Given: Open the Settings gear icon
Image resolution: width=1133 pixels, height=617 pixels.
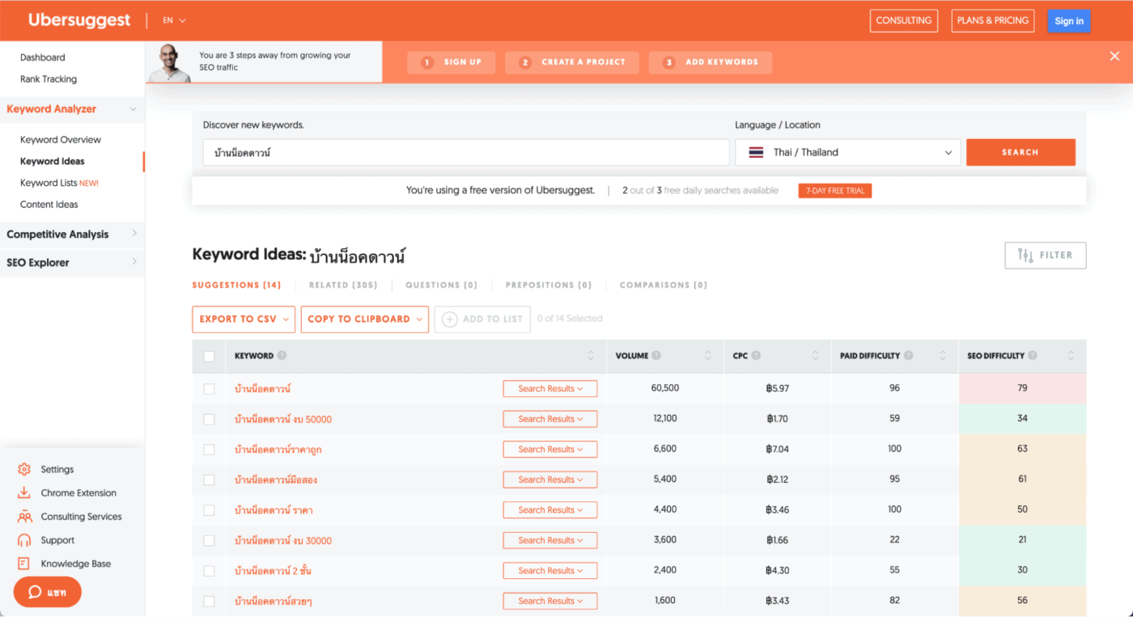Looking at the screenshot, I should (x=24, y=469).
